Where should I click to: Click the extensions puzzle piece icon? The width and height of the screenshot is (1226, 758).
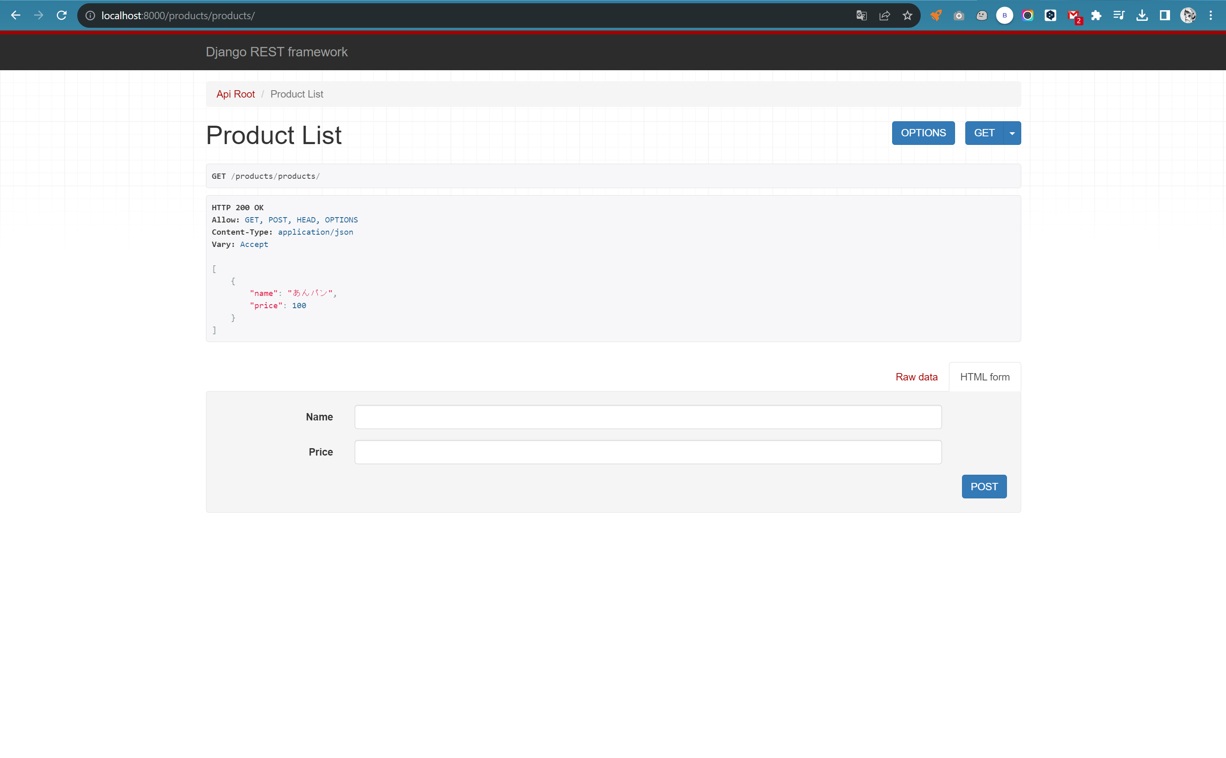tap(1096, 15)
